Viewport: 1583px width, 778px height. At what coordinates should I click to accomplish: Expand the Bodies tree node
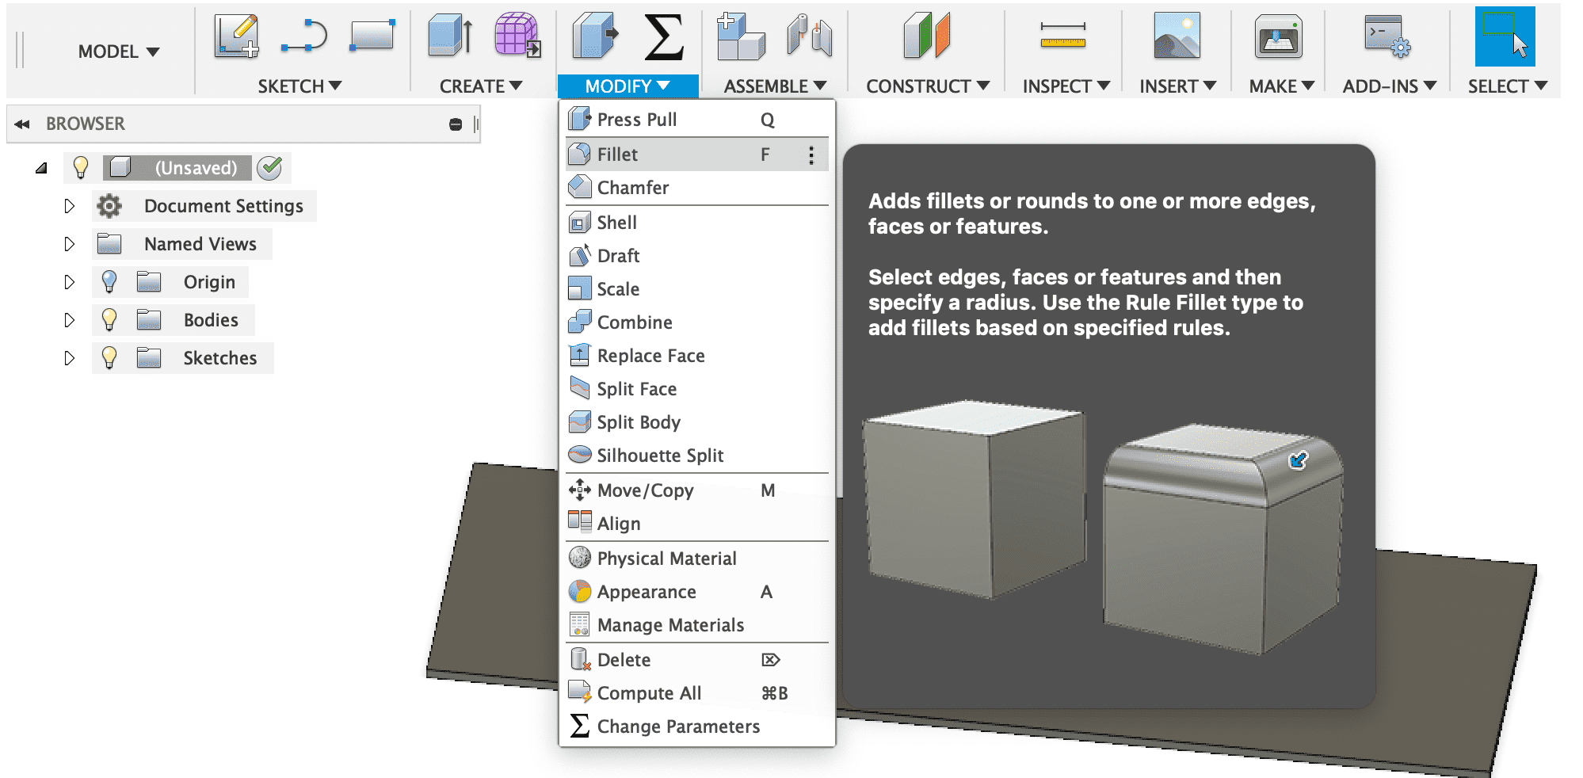pos(70,320)
